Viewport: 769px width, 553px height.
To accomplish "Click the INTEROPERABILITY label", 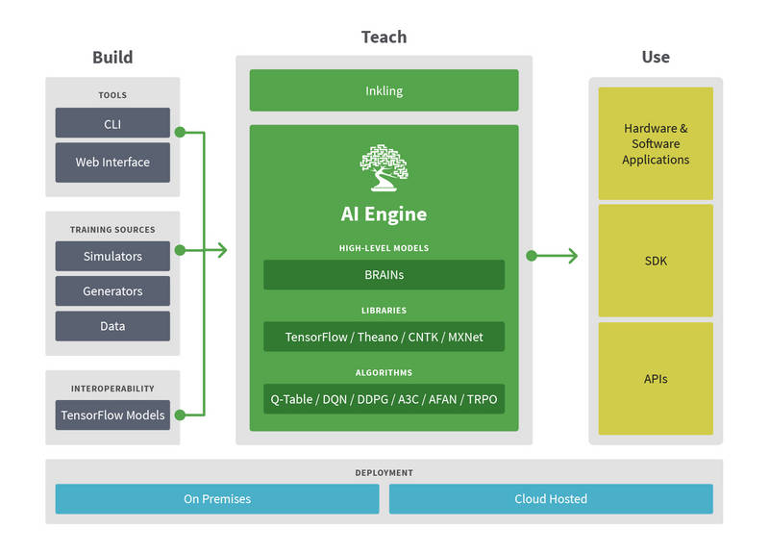I will pyautogui.click(x=112, y=389).
